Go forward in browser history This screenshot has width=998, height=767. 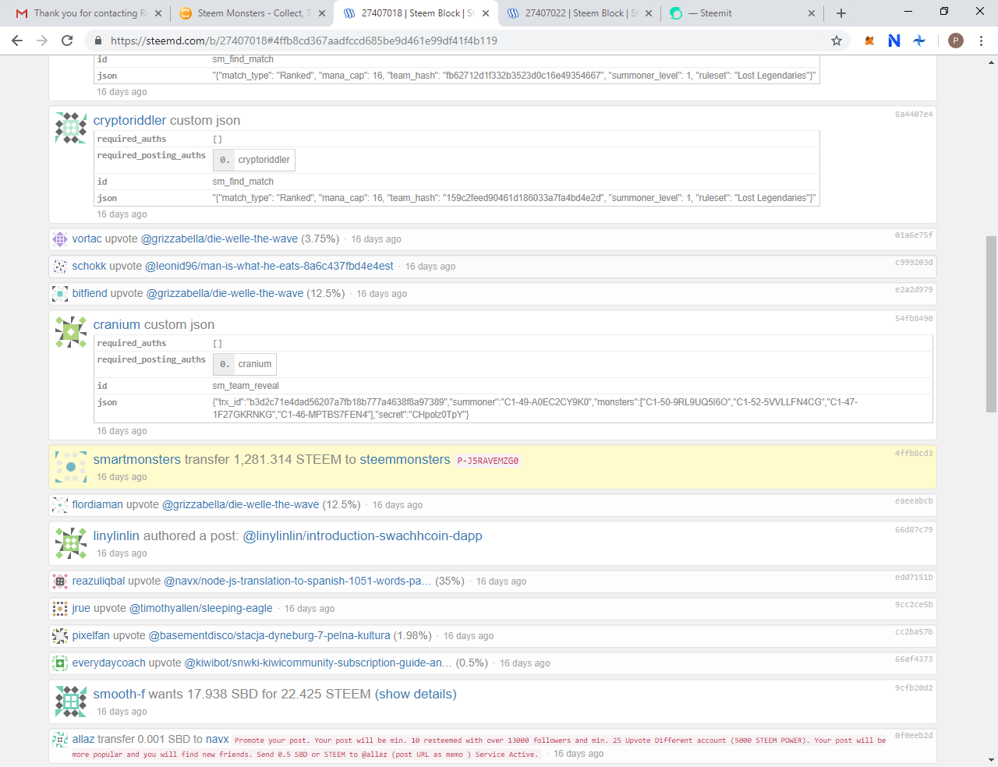[42, 41]
